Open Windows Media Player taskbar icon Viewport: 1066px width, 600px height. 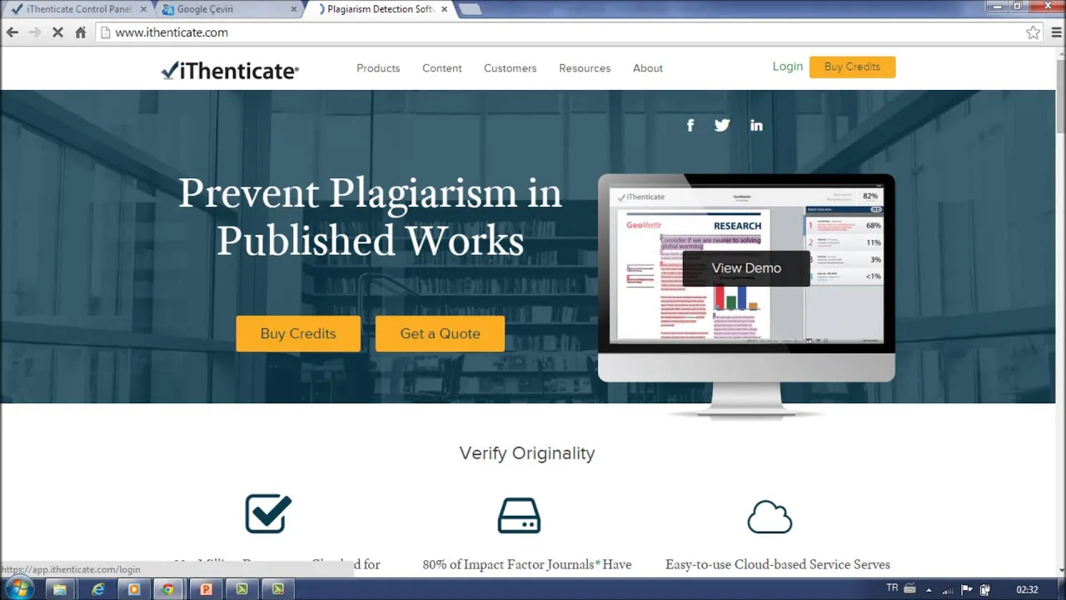[x=134, y=589]
